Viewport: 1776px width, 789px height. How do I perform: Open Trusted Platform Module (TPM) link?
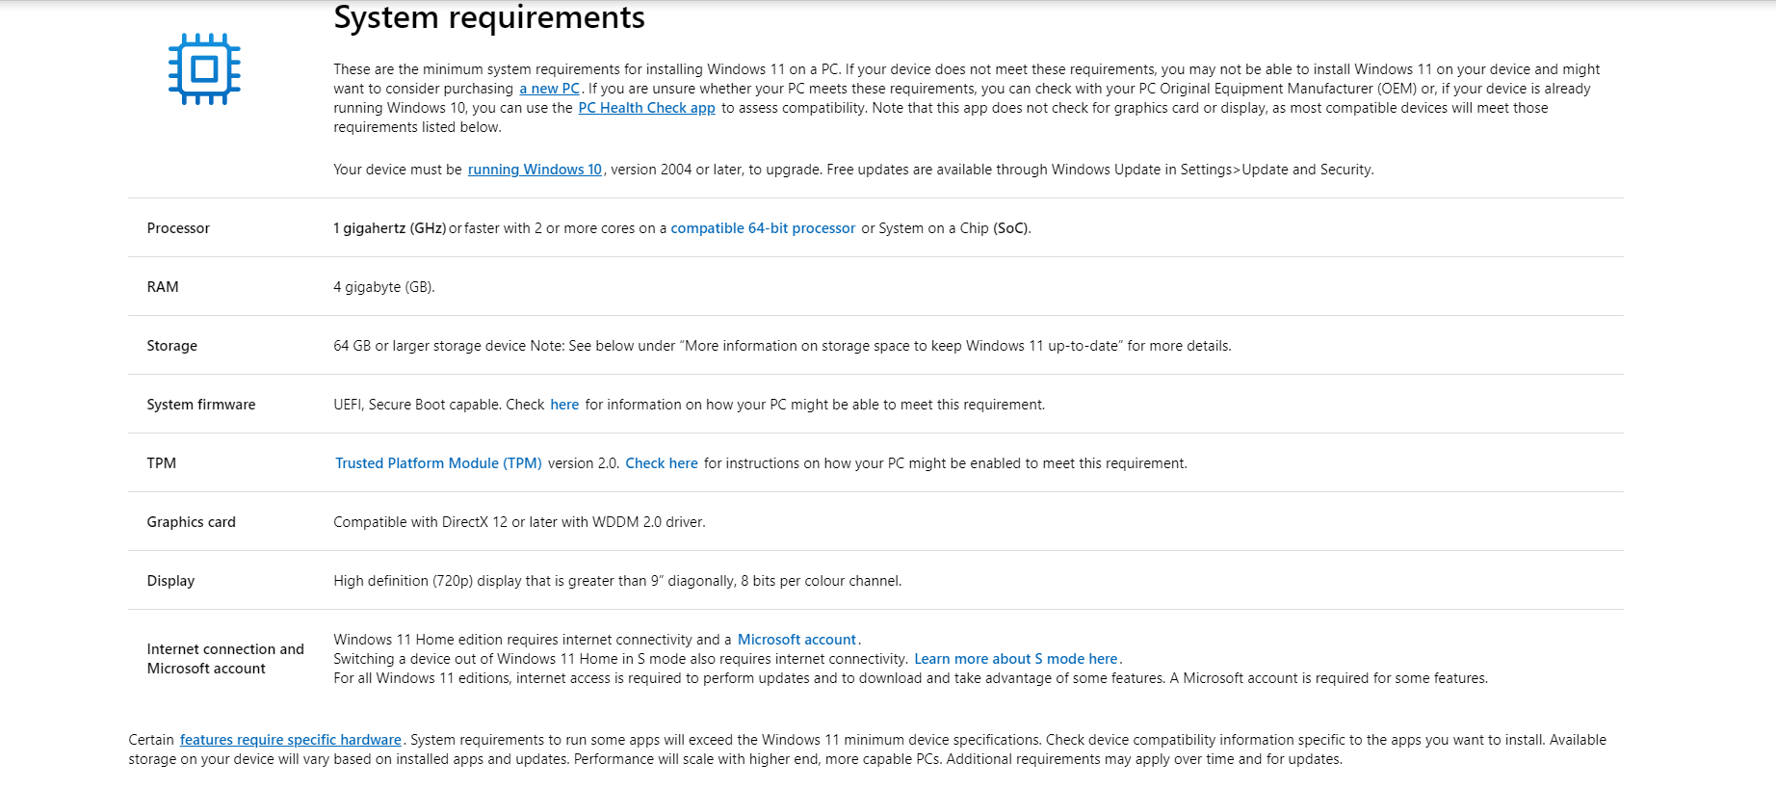pos(438,463)
